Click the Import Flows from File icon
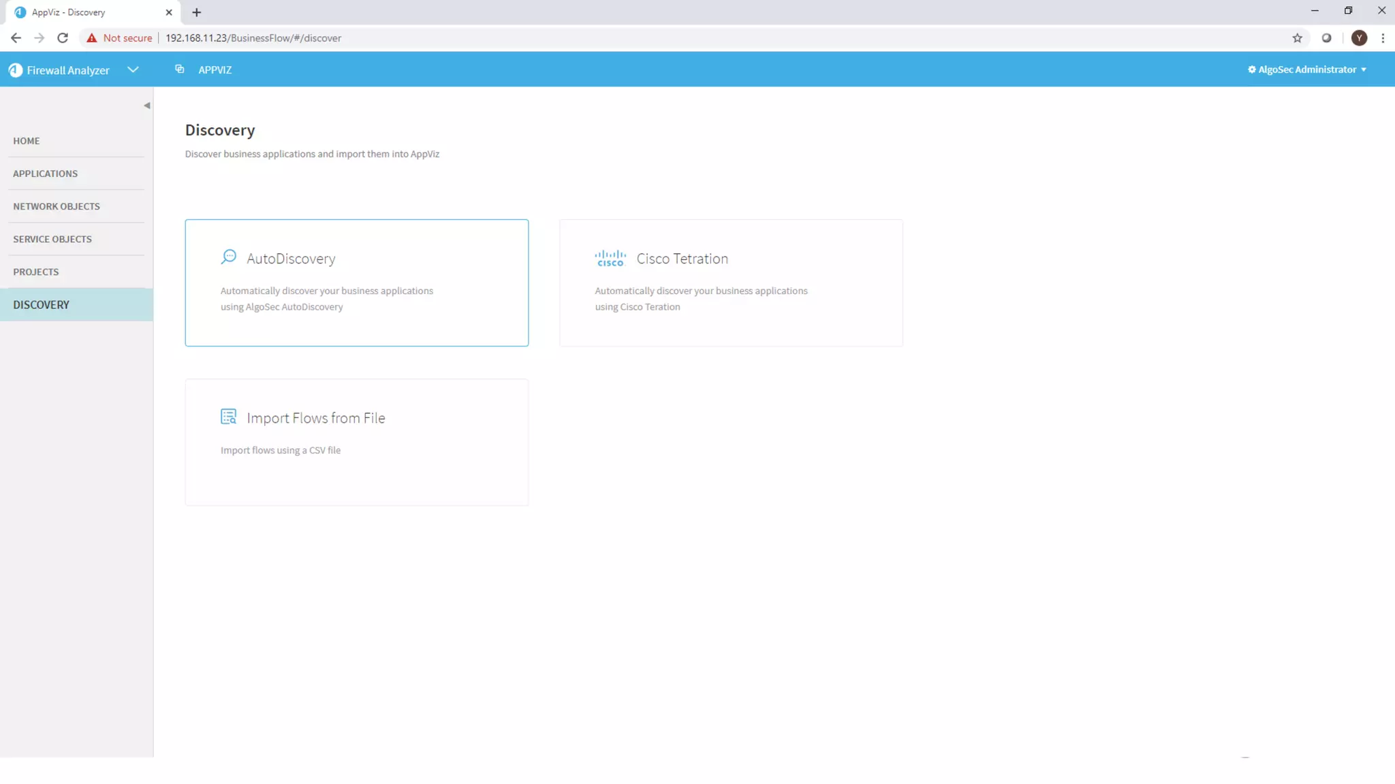 [x=228, y=416]
